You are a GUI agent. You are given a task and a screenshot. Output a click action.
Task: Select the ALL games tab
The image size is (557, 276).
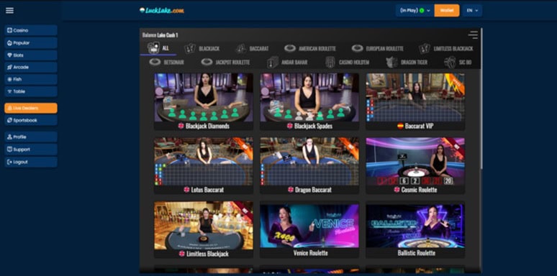[x=158, y=48]
